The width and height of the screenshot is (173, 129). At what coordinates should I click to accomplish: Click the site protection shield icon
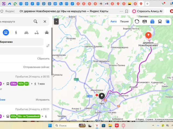point(2,11)
